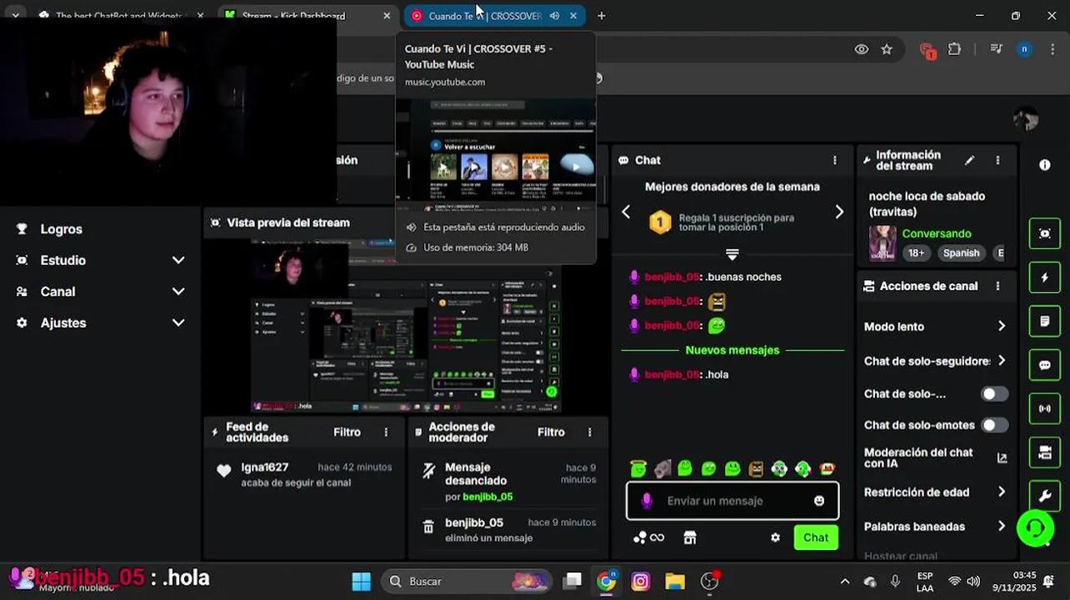The image size is (1070, 600).
Task: Open Conversando category link
Action: click(937, 234)
